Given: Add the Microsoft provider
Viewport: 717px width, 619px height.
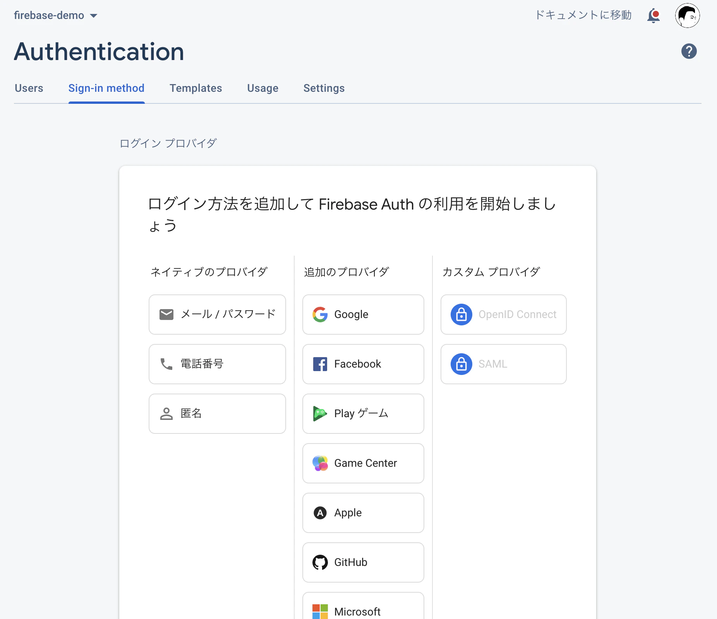Looking at the screenshot, I should coord(363,606).
